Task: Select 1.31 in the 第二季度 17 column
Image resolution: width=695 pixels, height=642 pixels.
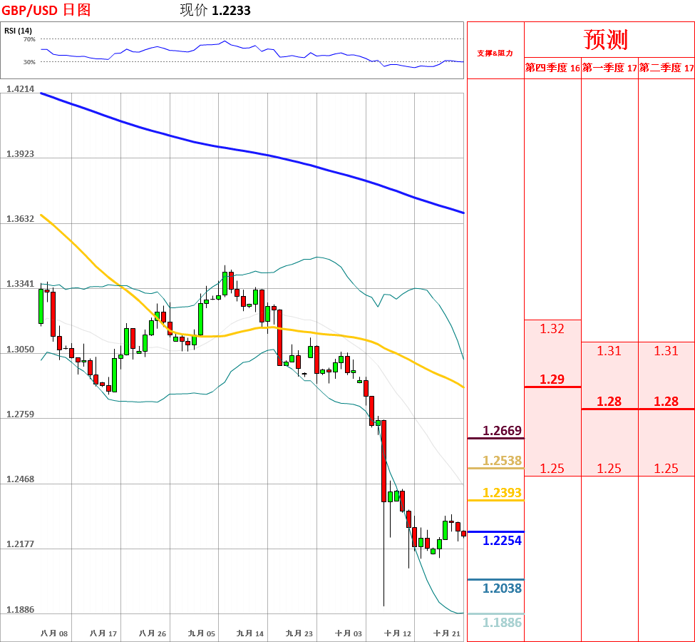Action: pos(666,351)
